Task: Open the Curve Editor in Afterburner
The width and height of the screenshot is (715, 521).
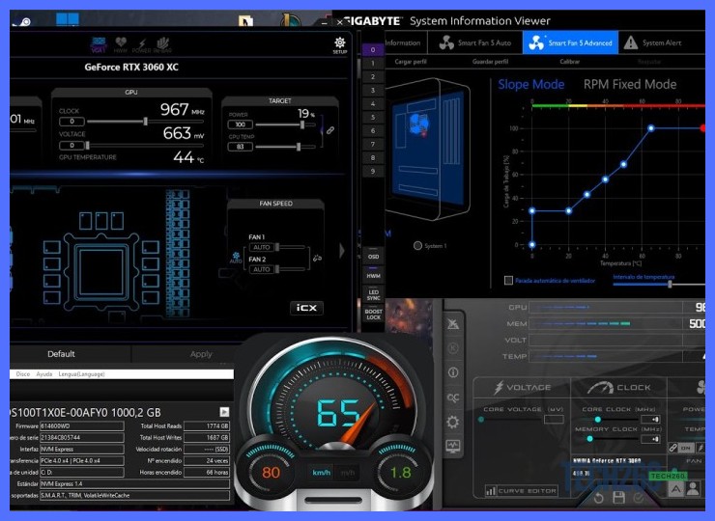Action: 521,491
